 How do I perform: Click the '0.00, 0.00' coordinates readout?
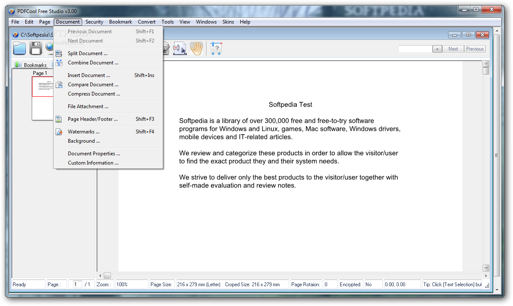click(395, 285)
